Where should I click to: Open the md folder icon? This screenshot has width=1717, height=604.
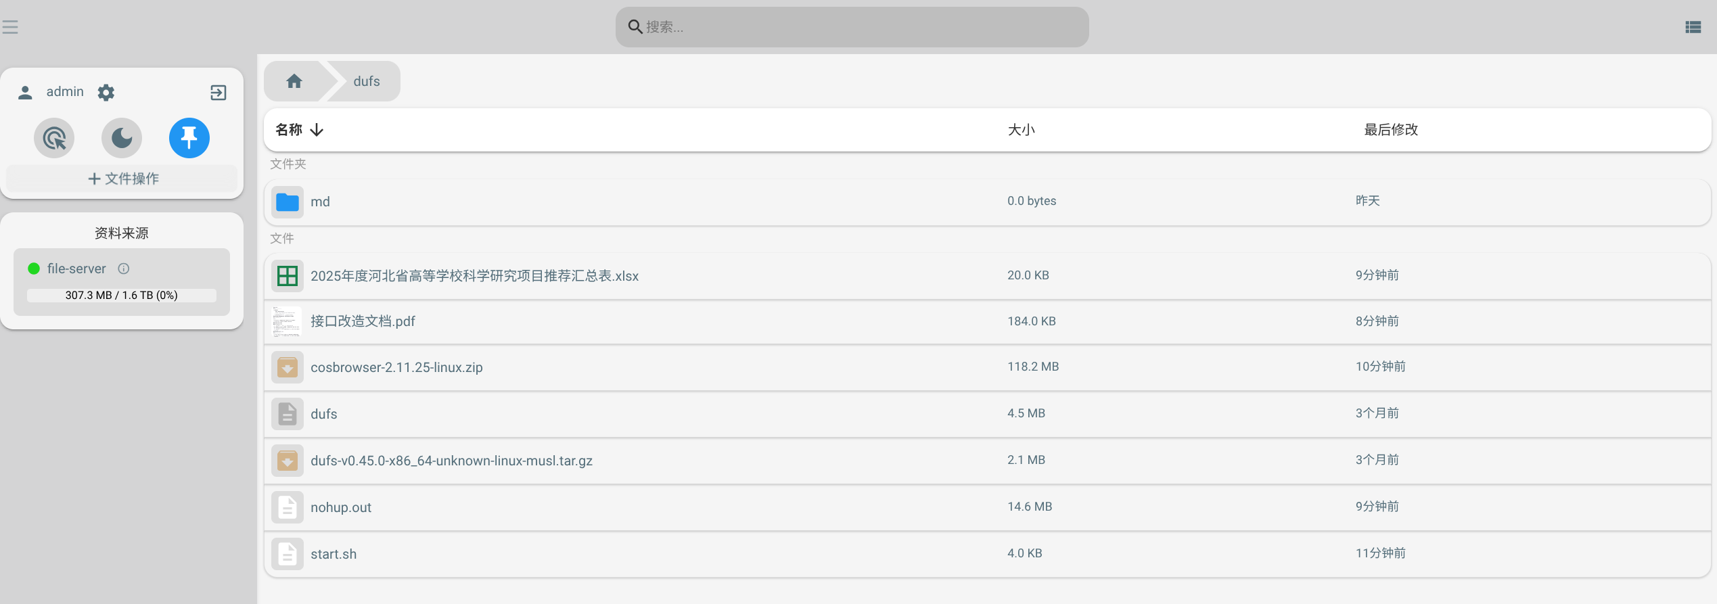click(288, 202)
